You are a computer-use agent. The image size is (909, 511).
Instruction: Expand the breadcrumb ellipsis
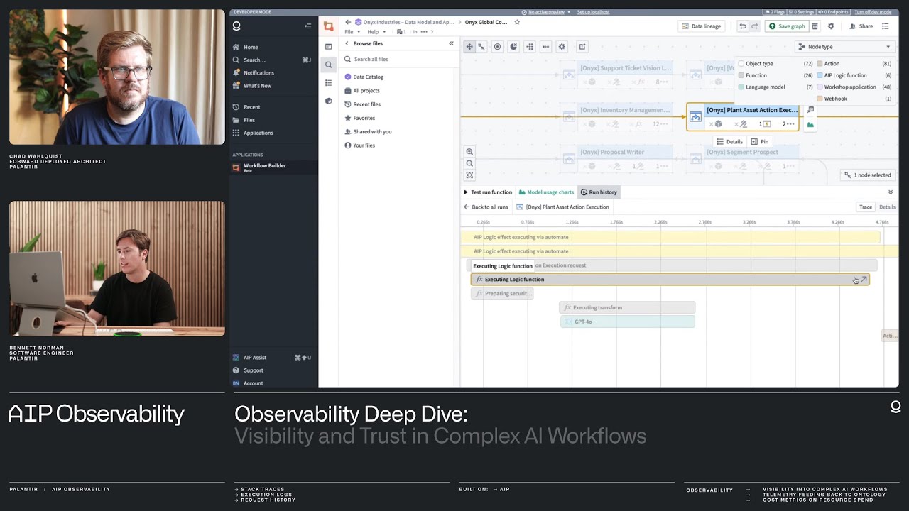click(424, 32)
